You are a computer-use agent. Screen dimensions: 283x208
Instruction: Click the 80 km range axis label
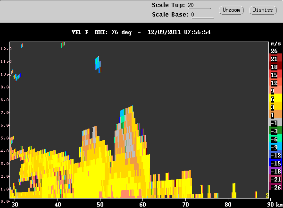pos(228,205)
